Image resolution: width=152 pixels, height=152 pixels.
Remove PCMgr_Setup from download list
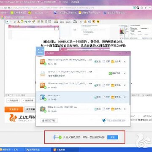pyautogui.click(x=125, y=109)
